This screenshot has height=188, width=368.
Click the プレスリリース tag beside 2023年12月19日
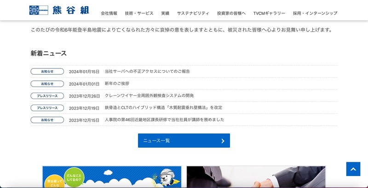click(47, 108)
